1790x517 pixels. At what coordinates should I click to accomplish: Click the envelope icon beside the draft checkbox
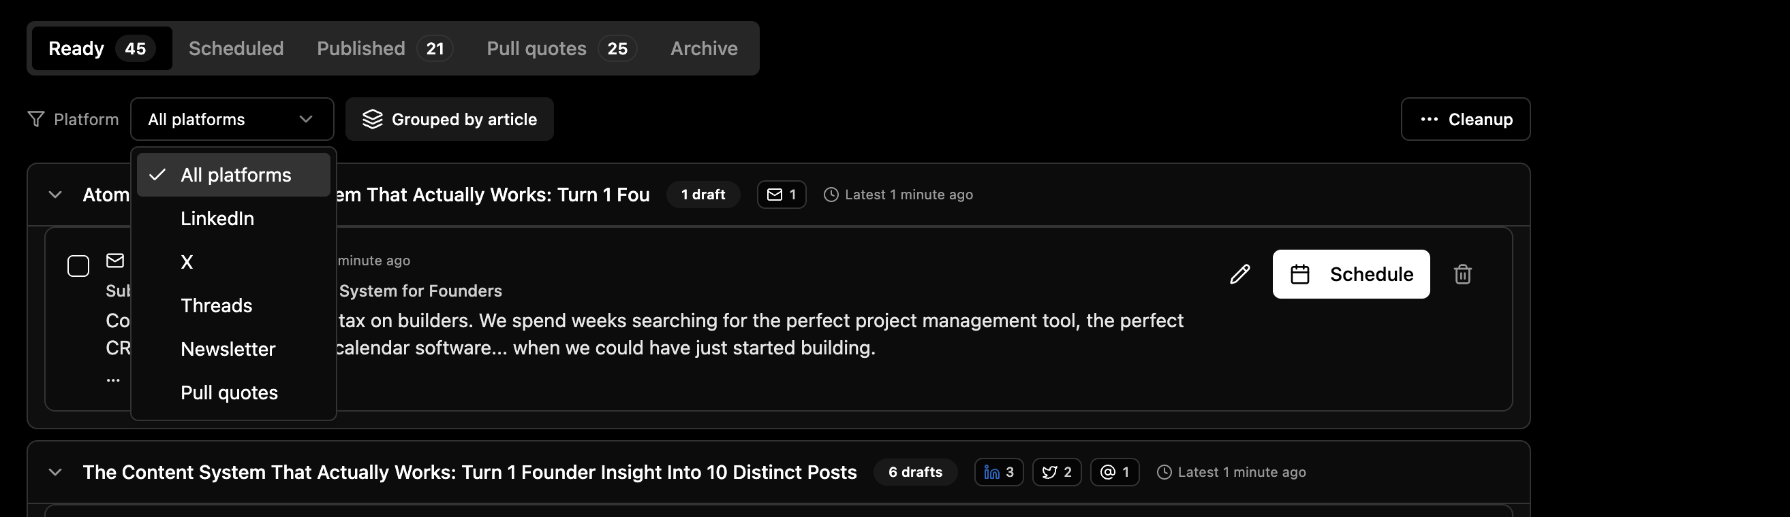pos(115,261)
